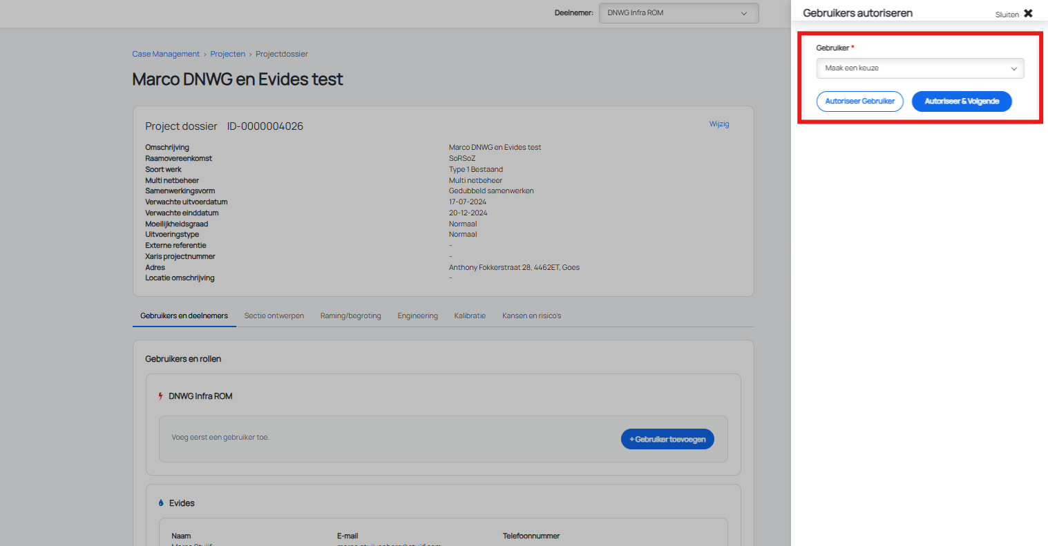Click + Gebruiker toevoegen button
Image resolution: width=1048 pixels, height=546 pixels.
point(667,439)
